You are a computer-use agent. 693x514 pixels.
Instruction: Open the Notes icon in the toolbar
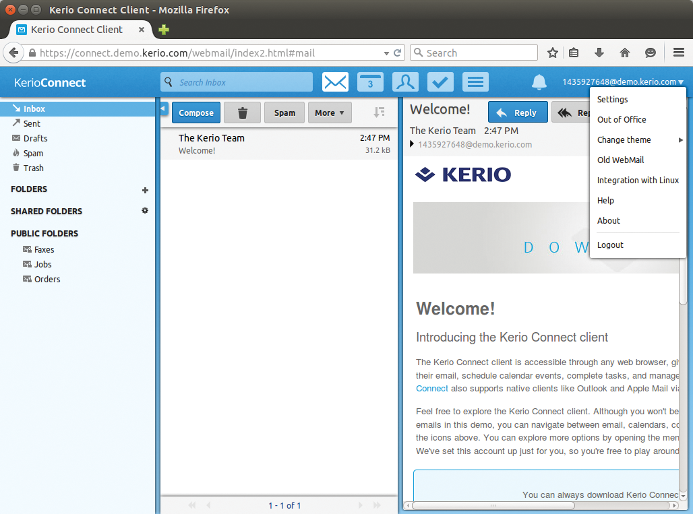pyautogui.click(x=475, y=82)
